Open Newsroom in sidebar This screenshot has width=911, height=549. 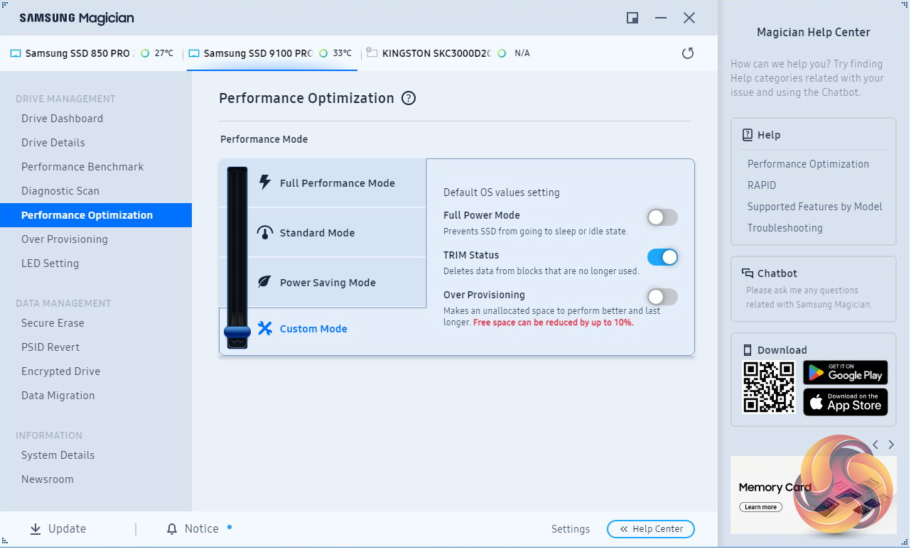(x=96, y=479)
